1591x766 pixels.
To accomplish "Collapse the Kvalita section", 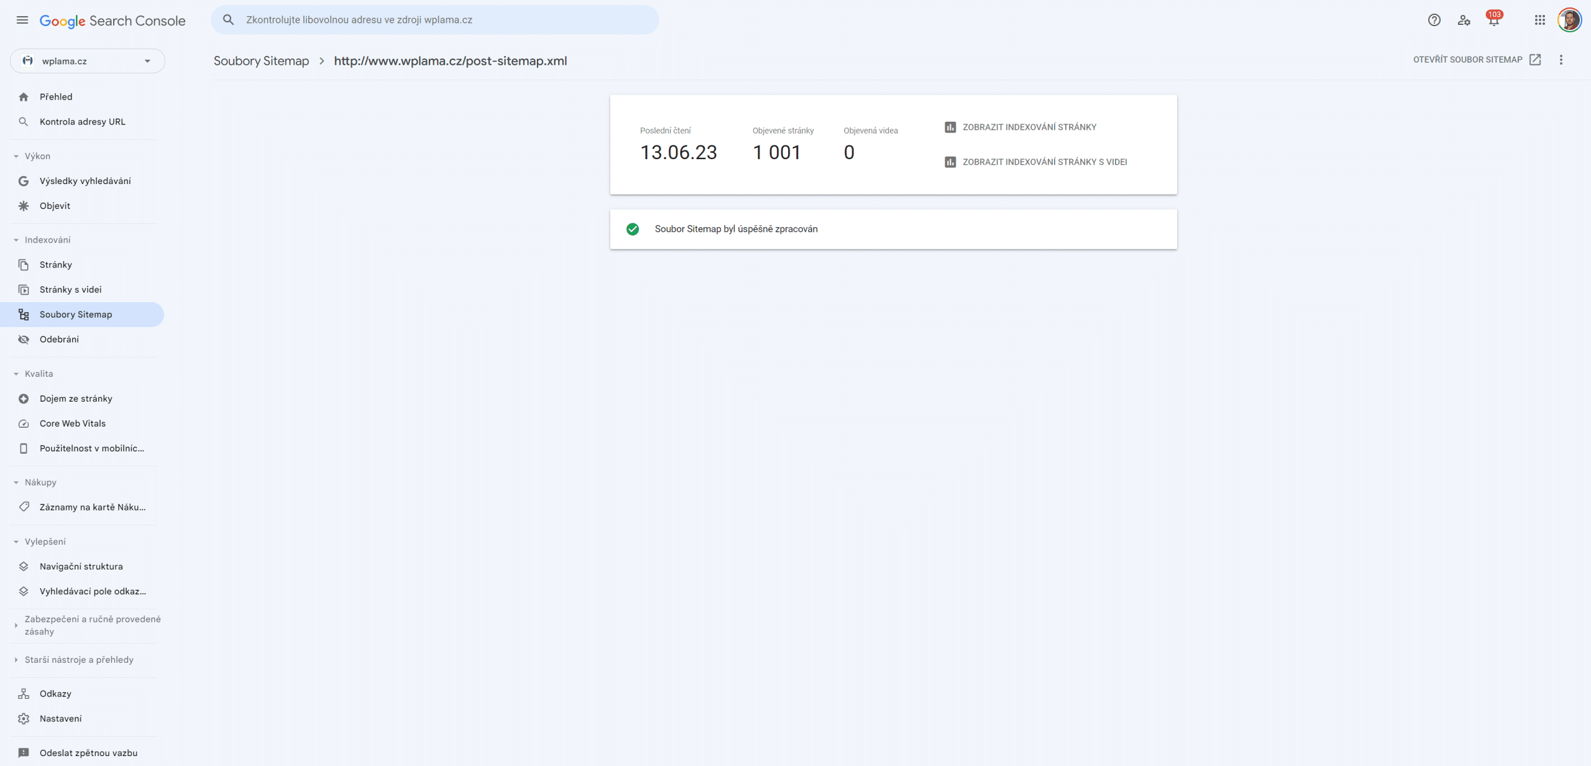I will click(16, 374).
